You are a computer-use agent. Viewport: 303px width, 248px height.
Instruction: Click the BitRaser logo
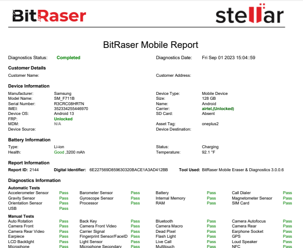(x=49, y=16)
